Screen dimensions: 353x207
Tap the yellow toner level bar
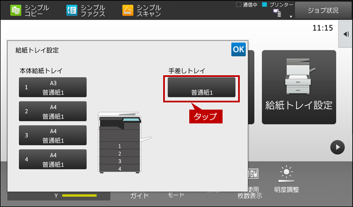[79, 196]
